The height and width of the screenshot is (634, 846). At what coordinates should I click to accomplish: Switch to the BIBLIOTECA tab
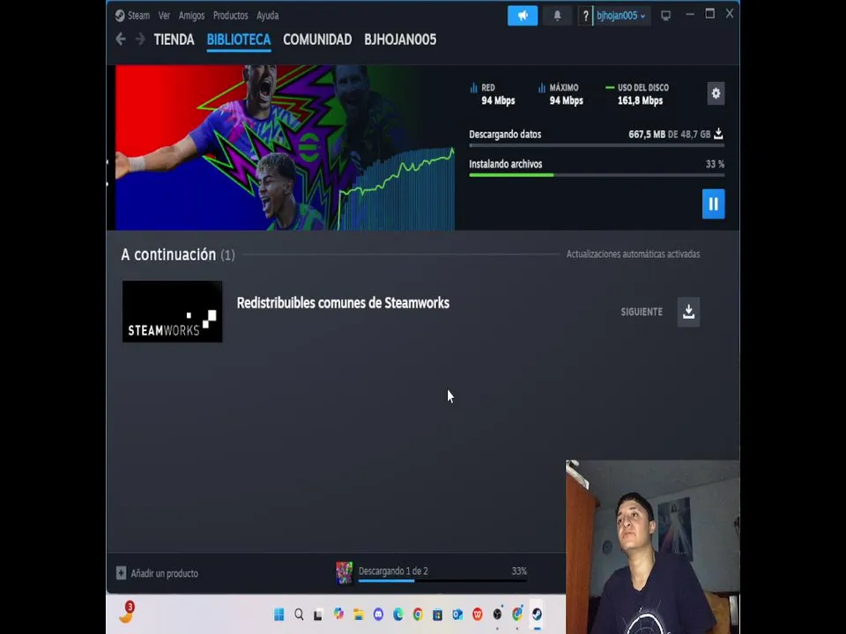(239, 40)
